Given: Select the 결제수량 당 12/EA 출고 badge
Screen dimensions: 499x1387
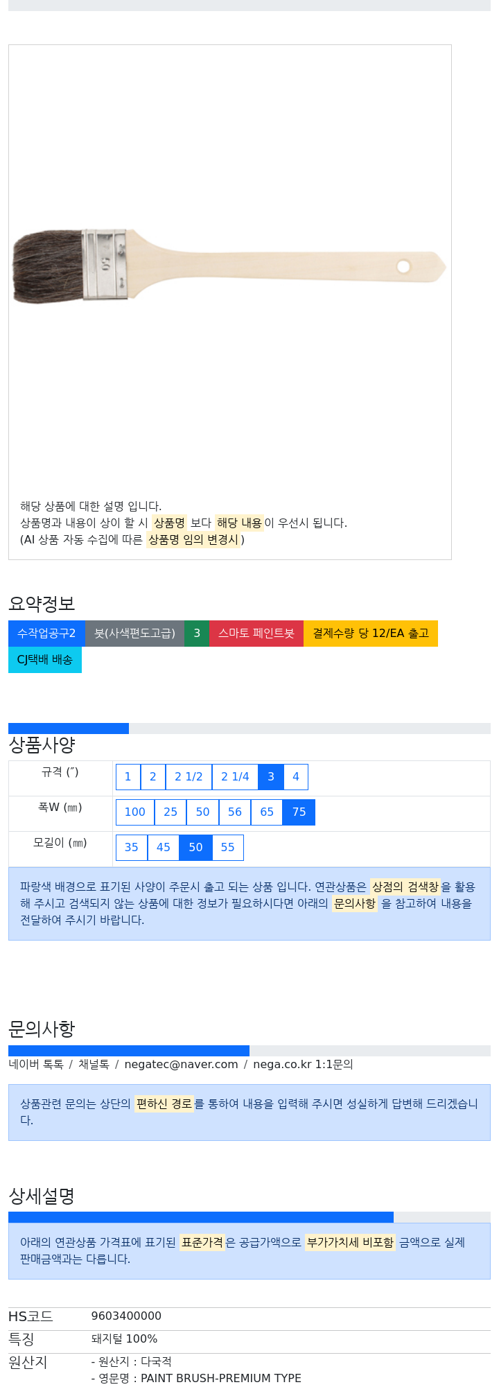Looking at the screenshot, I should pyautogui.click(x=371, y=634).
